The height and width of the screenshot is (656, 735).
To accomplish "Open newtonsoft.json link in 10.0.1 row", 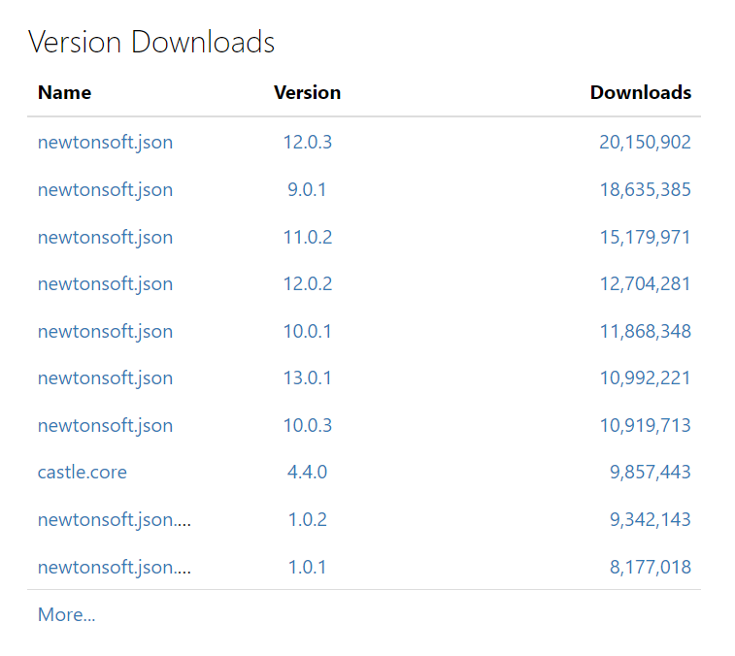I will tap(105, 331).
